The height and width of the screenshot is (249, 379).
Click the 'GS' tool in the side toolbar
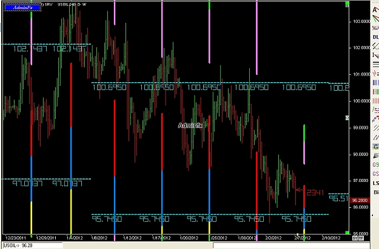(x=375, y=174)
